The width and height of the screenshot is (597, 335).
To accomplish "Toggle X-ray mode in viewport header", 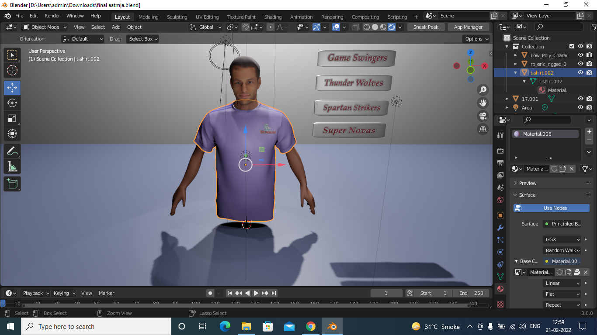I will [355, 27].
